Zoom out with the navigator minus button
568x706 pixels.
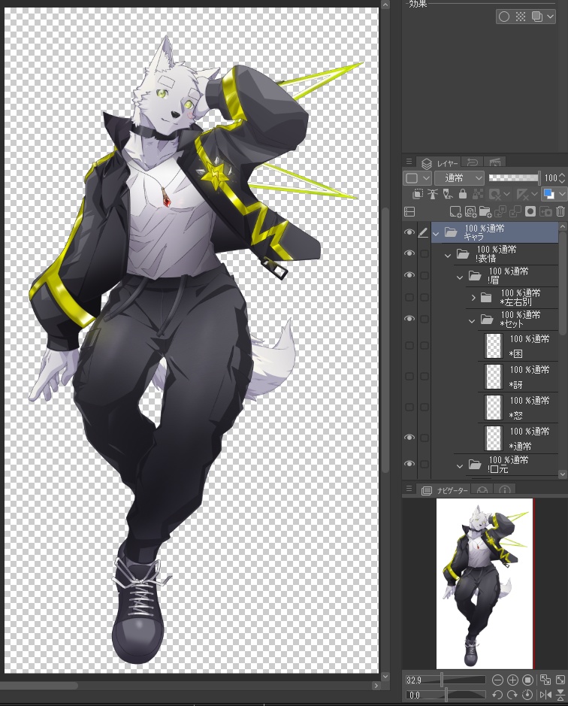coord(497,680)
